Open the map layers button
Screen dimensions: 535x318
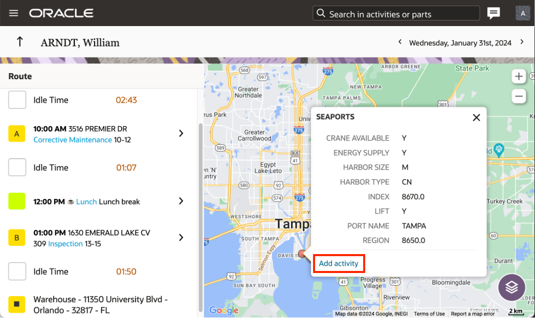511,287
